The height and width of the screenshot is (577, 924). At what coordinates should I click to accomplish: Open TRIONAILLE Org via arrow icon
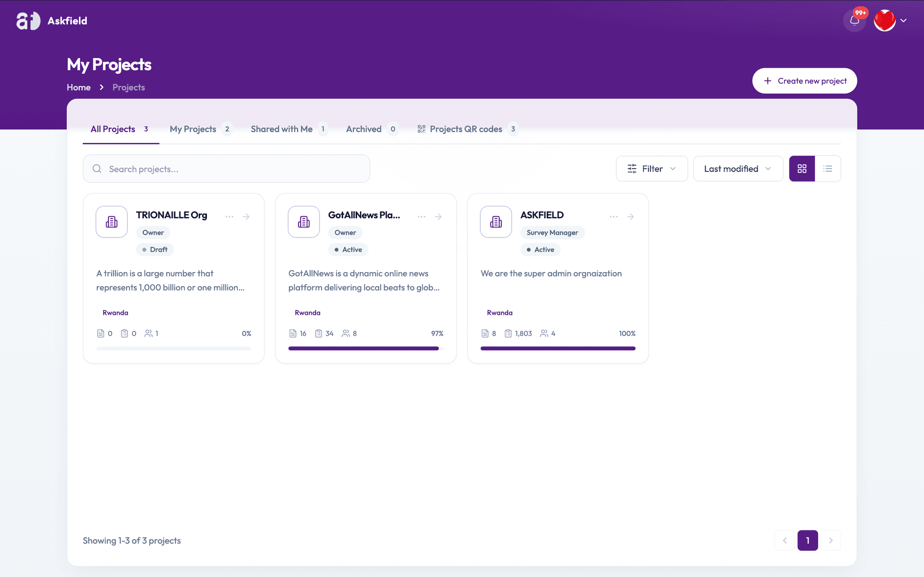pos(246,217)
